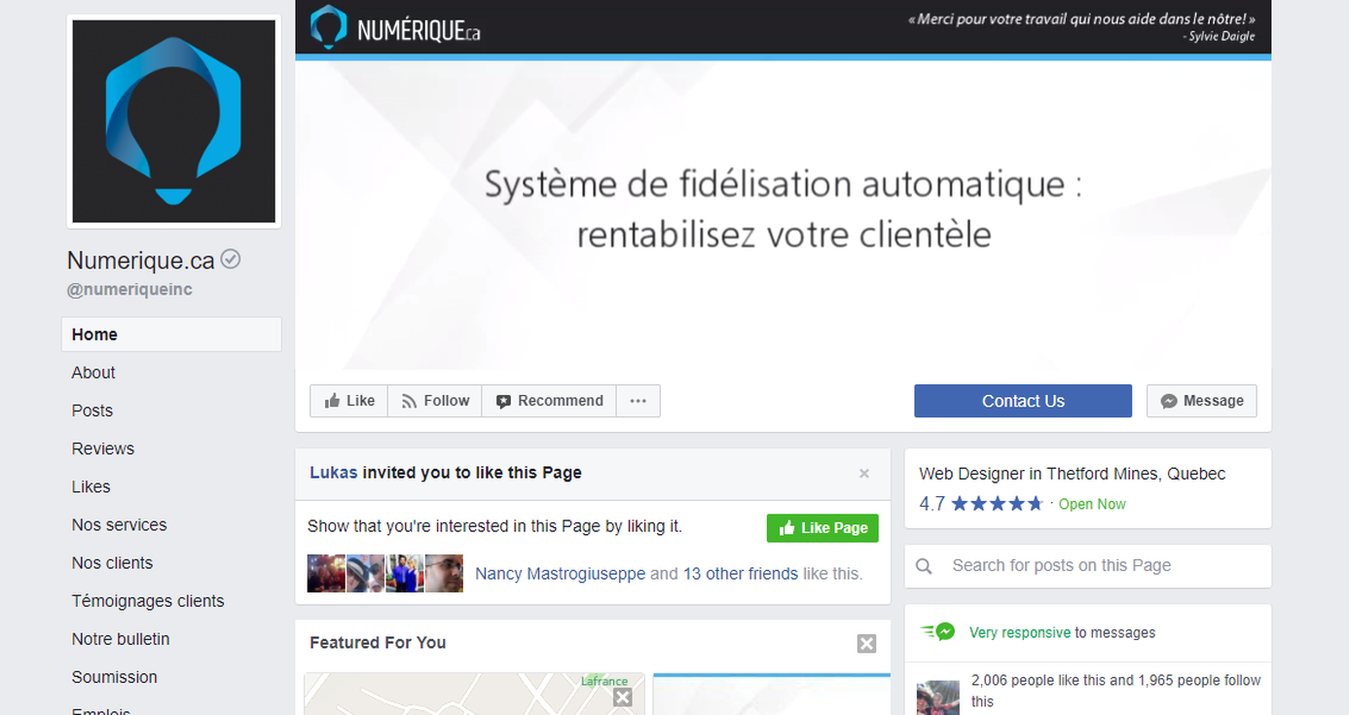Click the last friend avatar with glasses
Image resolution: width=1349 pixels, height=715 pixels.
(x=444, y=574)
